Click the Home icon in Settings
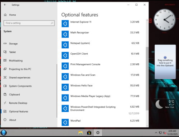179x137 pixels. coord(5,15)
